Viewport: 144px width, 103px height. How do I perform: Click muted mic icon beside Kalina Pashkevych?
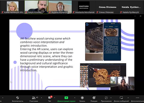[x=2, y=12]
